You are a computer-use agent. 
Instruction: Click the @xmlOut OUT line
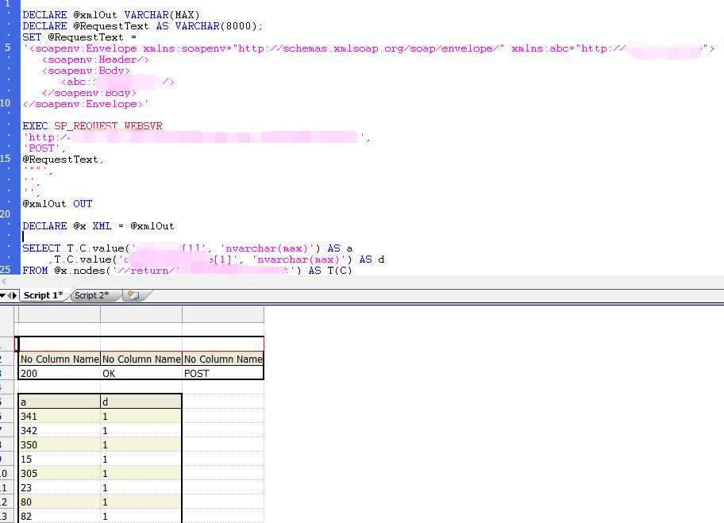click(x=57, y=204)
